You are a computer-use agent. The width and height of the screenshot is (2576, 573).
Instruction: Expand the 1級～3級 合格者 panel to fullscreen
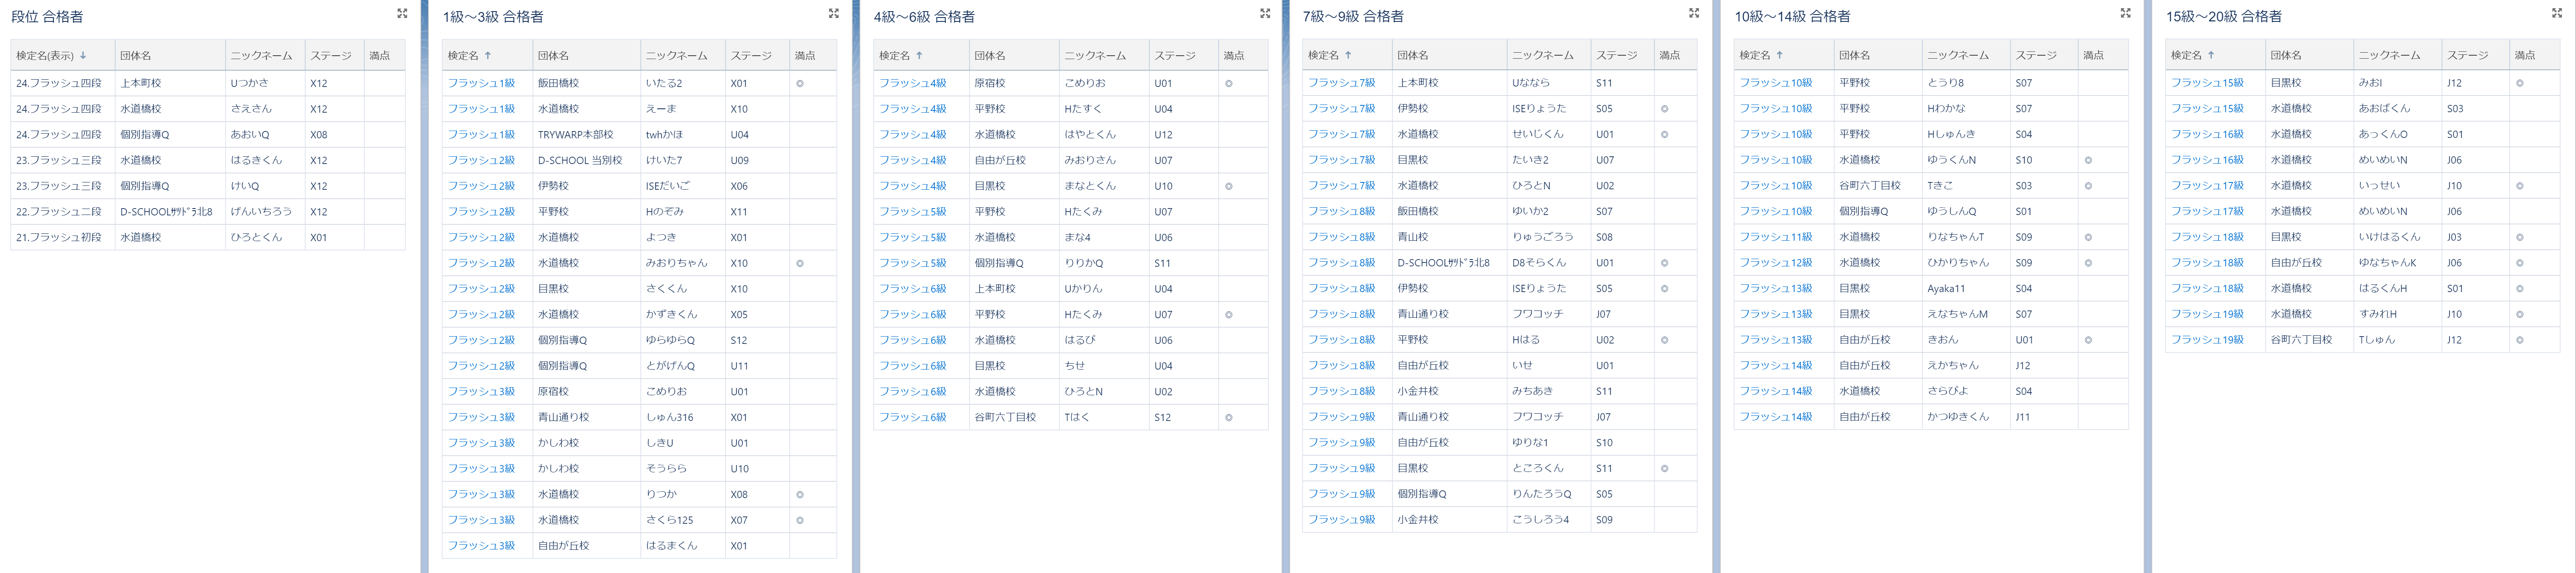pyautogui.click(x=833, y=13)
